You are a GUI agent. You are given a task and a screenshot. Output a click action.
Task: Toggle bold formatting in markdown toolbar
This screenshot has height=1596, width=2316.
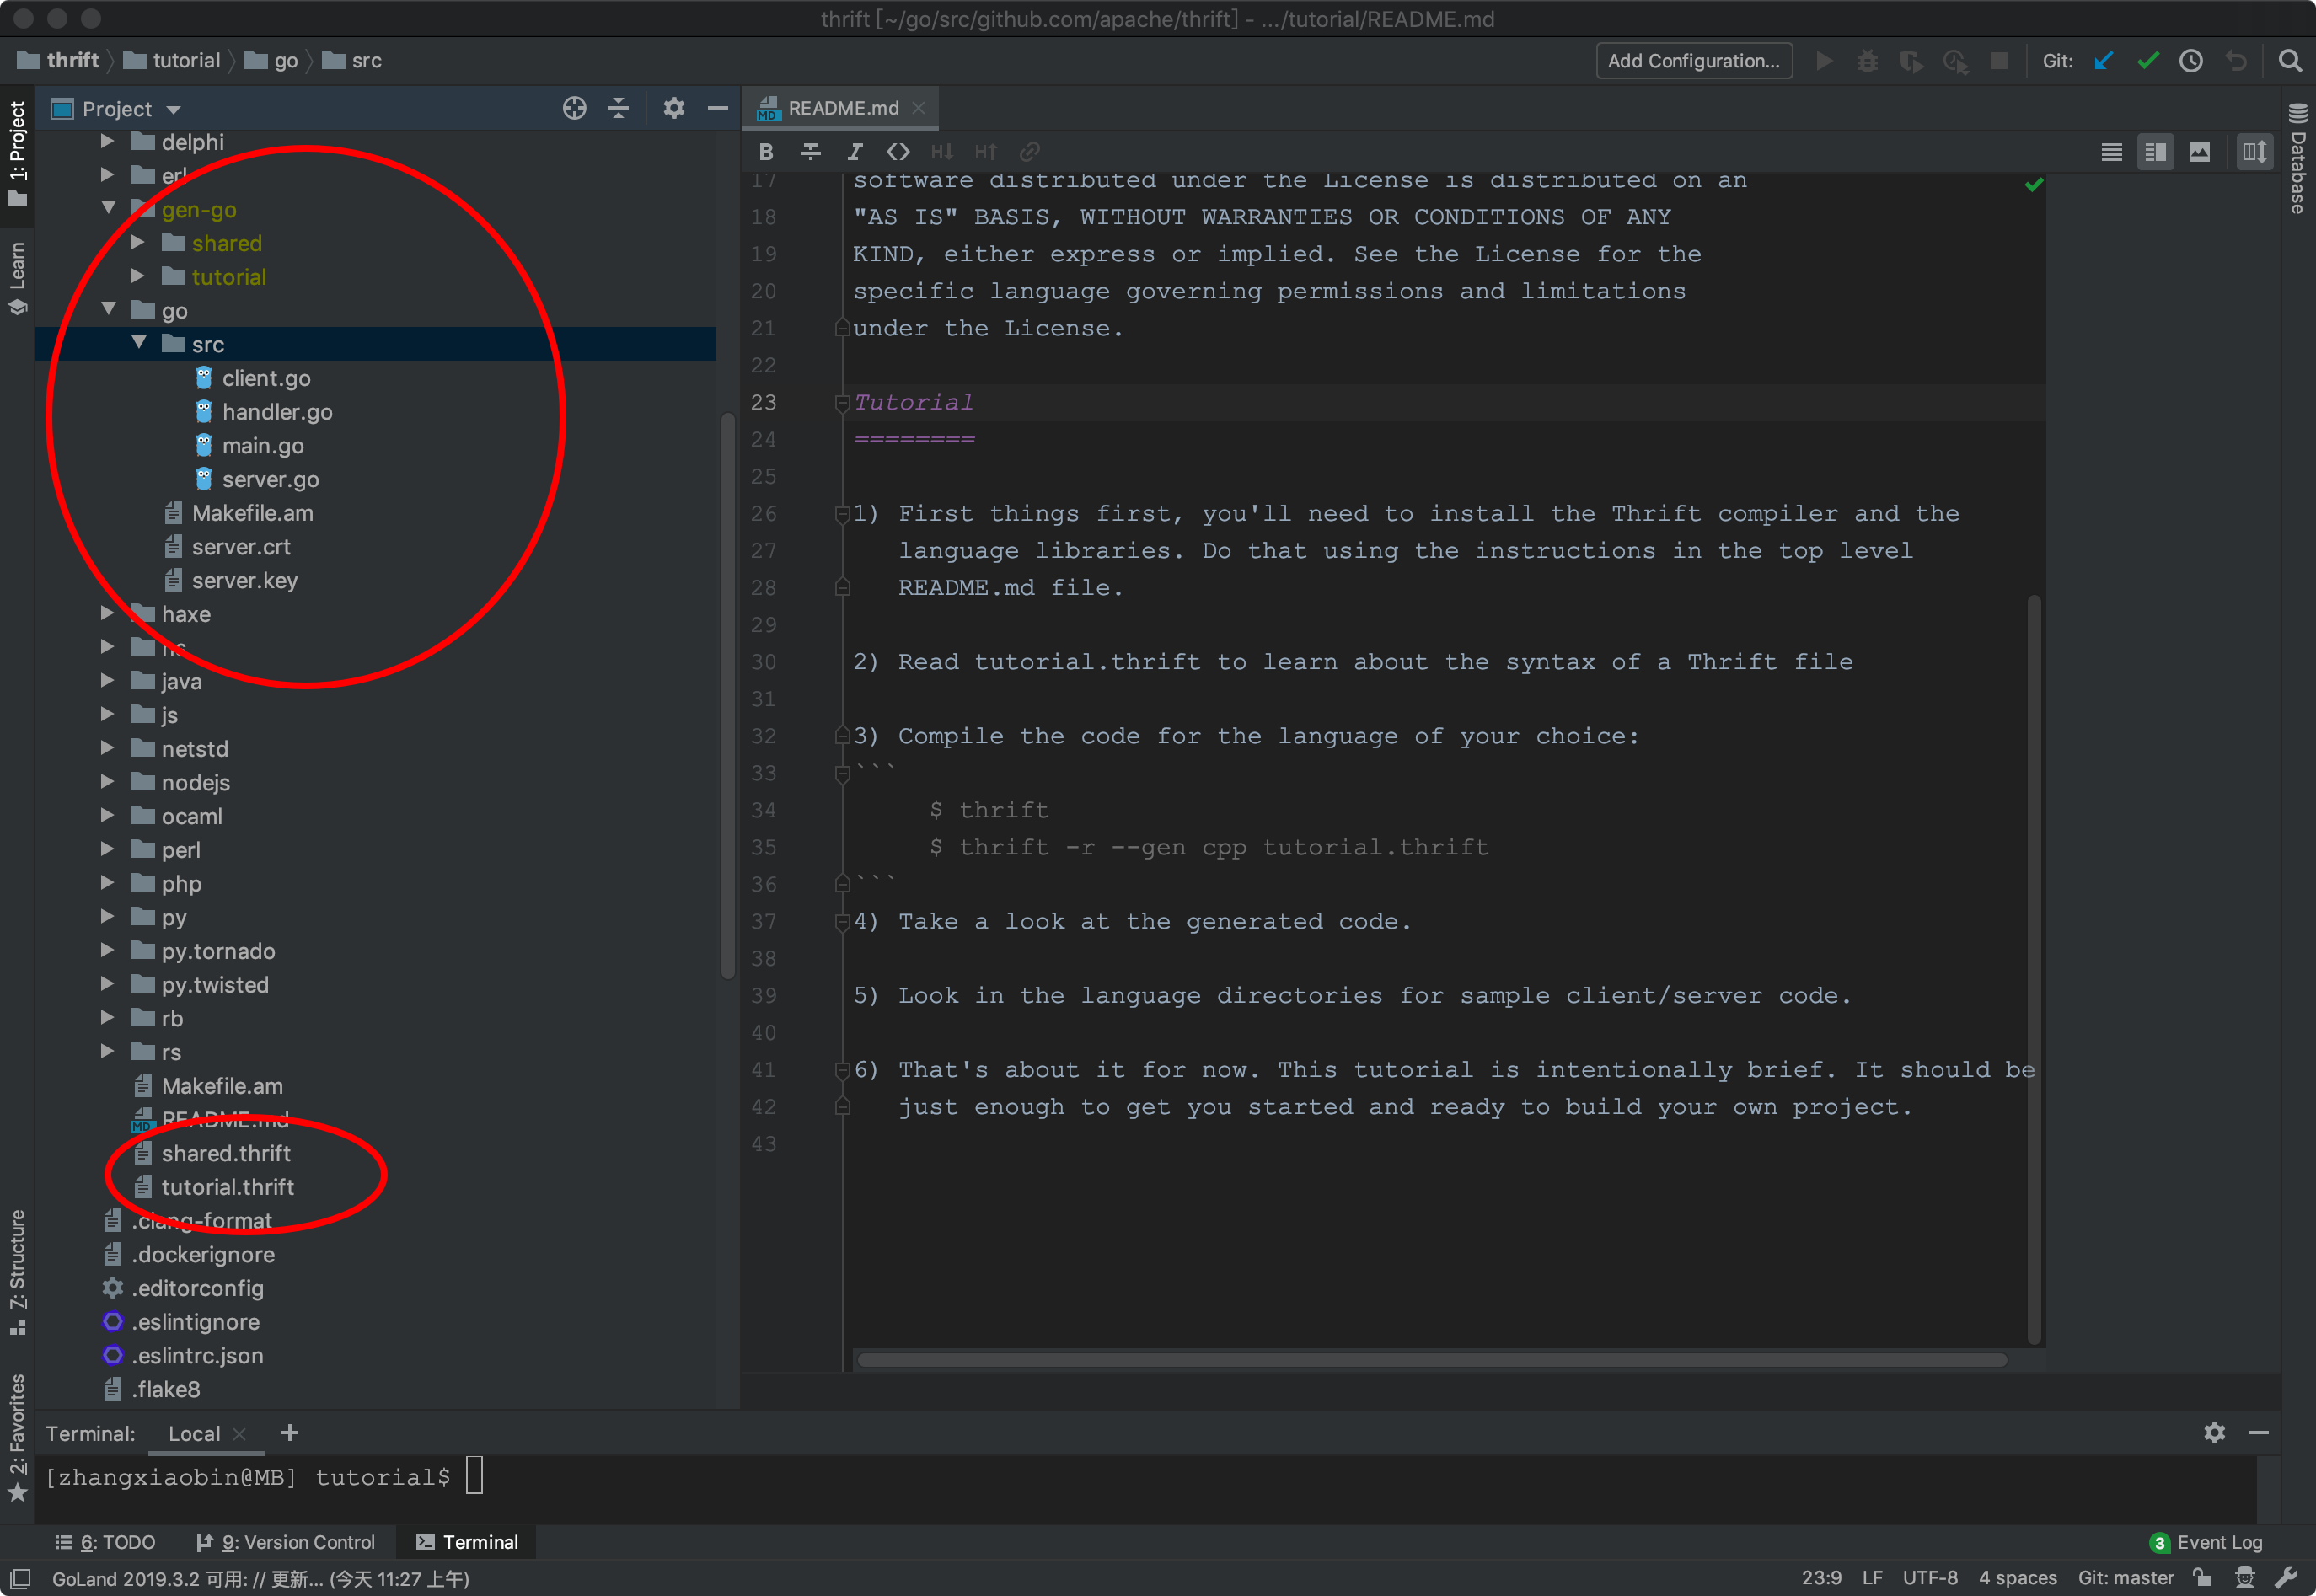(766, 152)
